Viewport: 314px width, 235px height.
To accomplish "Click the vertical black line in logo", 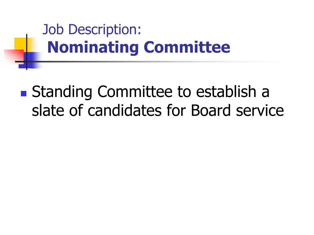I will click(x=27, y=52).
